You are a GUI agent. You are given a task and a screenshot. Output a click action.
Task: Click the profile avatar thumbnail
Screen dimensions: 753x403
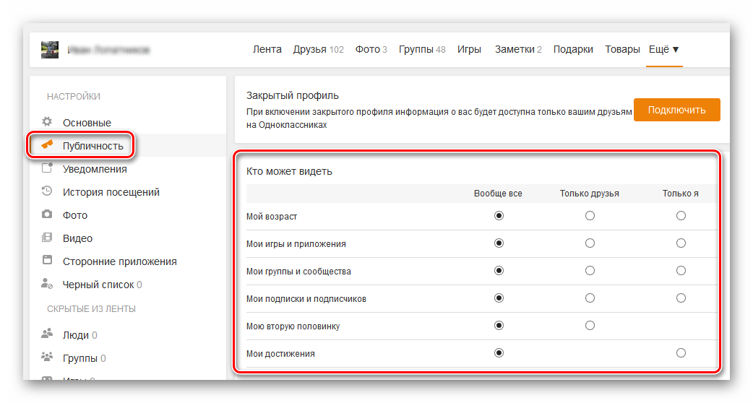pos(50,50)
